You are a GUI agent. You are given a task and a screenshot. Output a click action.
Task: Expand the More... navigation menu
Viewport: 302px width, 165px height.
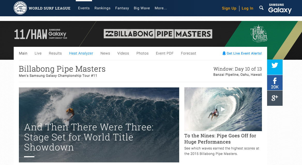click(x=161, y=8)
